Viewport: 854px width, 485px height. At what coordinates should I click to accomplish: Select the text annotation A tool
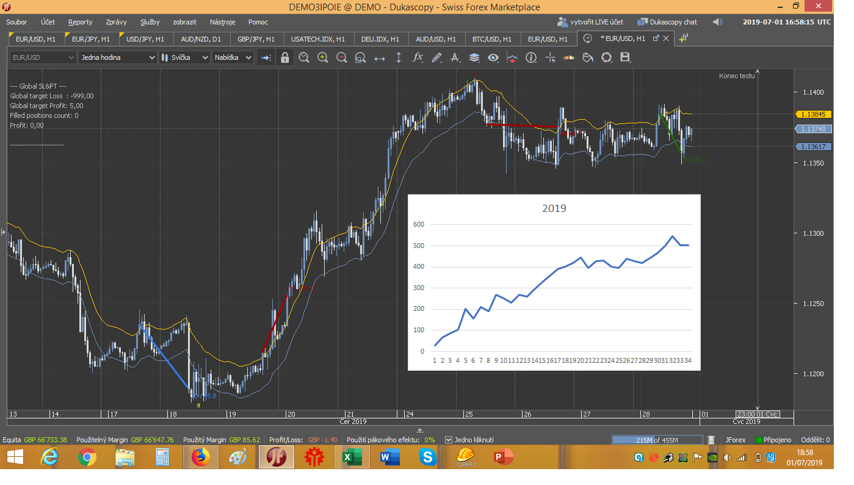[455, 57]
